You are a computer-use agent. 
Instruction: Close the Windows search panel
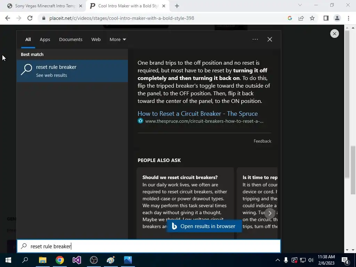point(270,39)
